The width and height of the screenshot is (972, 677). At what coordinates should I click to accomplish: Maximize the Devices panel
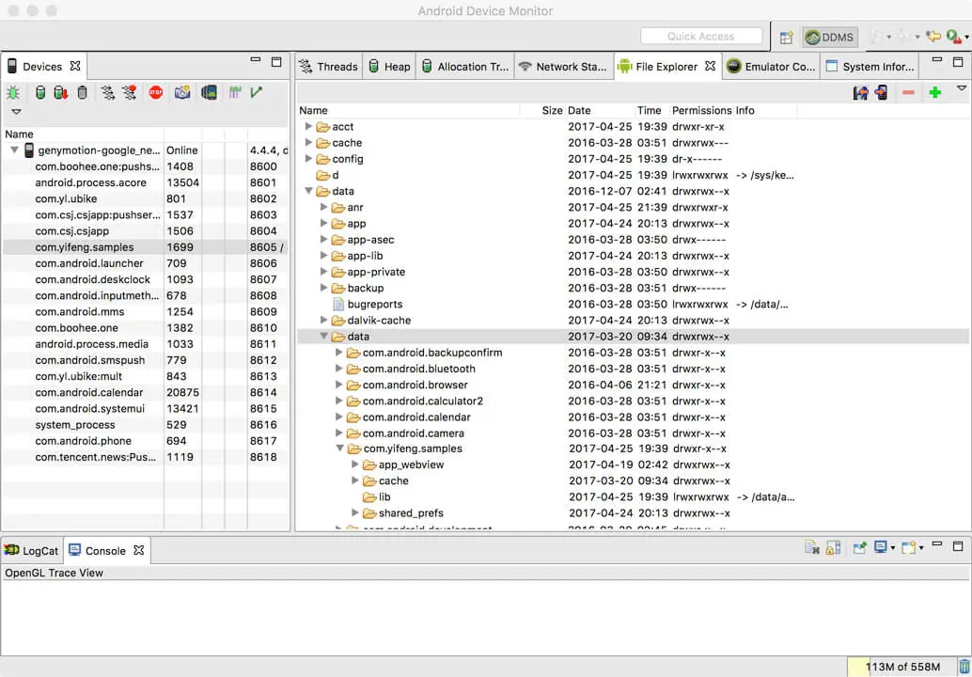coord(276,61)
